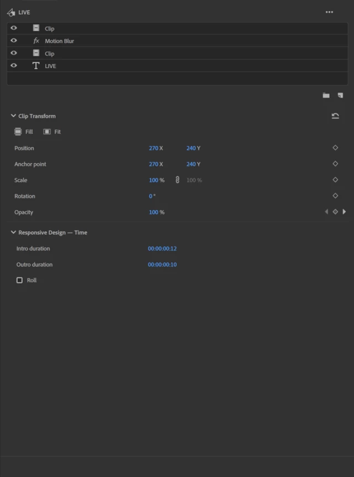The height and width of the screenshot is (477, 354).
Task: Click the Opacity property label
Action: (23, 212)
